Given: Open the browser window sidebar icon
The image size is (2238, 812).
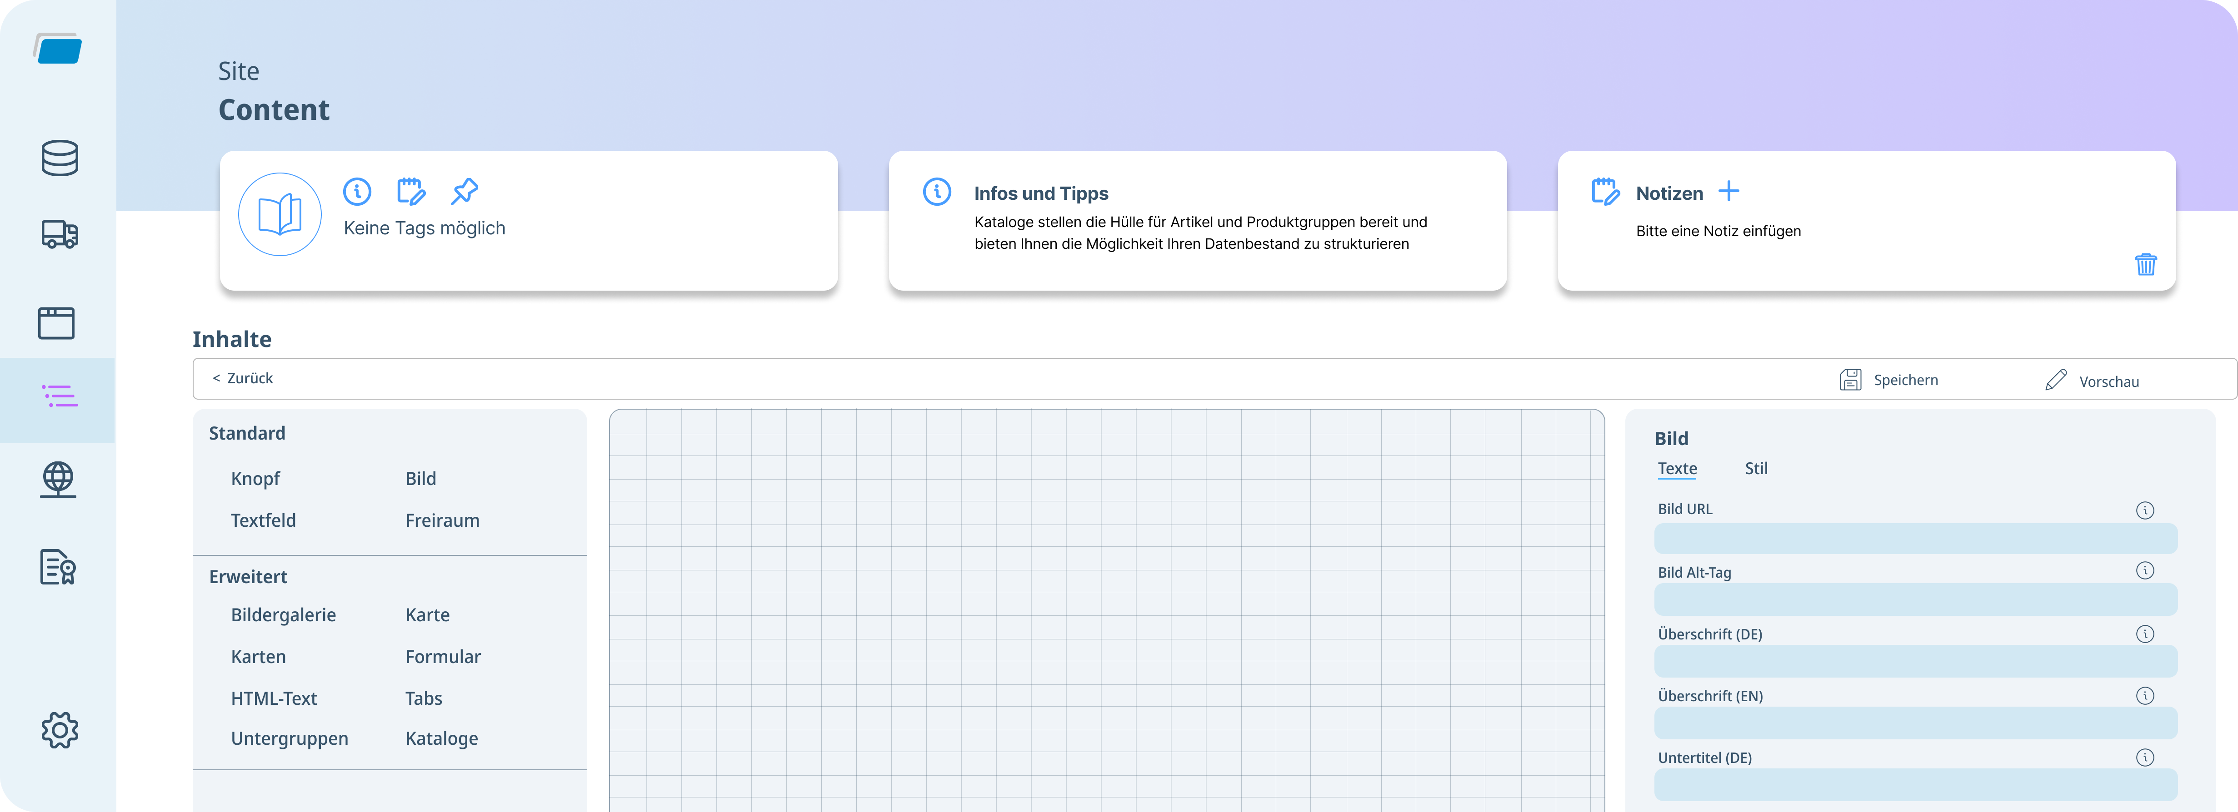Looking at the screenshot, I should click(56, 322).
